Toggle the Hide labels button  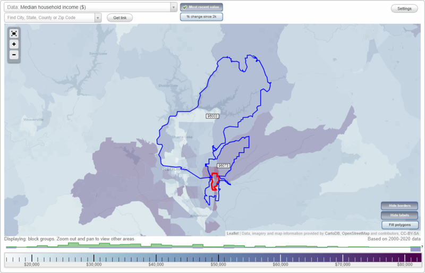(400, 215)
